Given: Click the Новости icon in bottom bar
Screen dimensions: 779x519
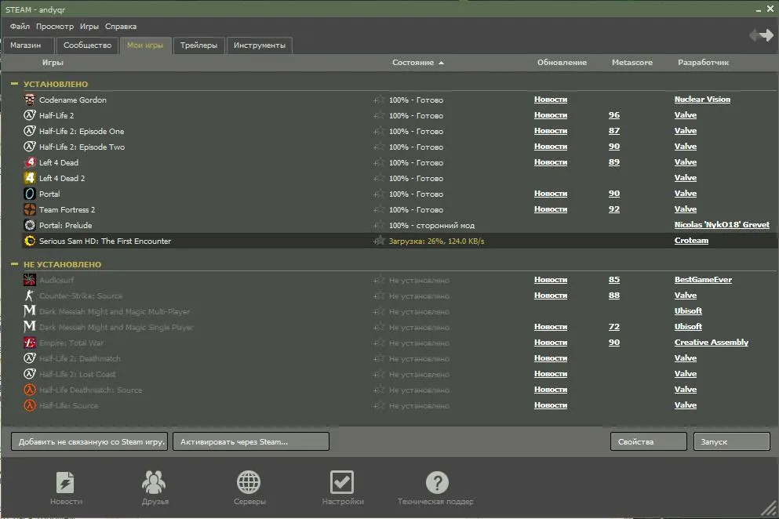Looking at the screenshot, I should pyautogui.click(x=66, y=482).
